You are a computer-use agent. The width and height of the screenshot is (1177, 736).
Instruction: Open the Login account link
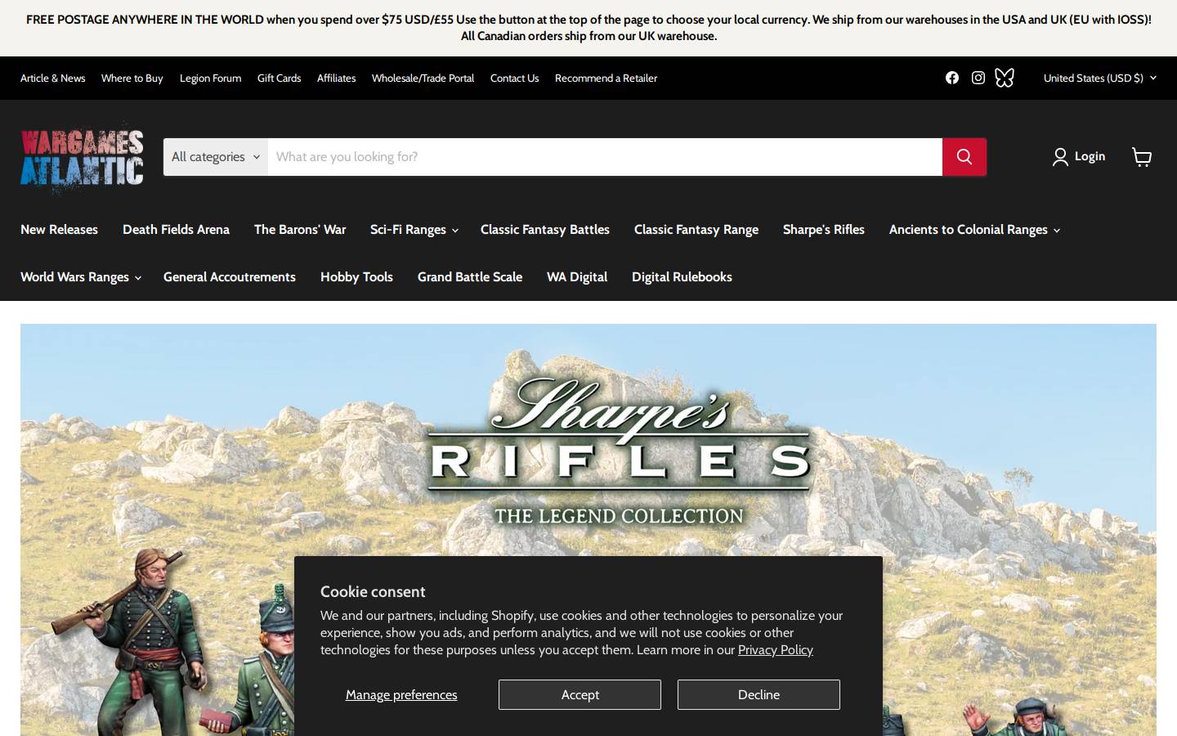1079,156
